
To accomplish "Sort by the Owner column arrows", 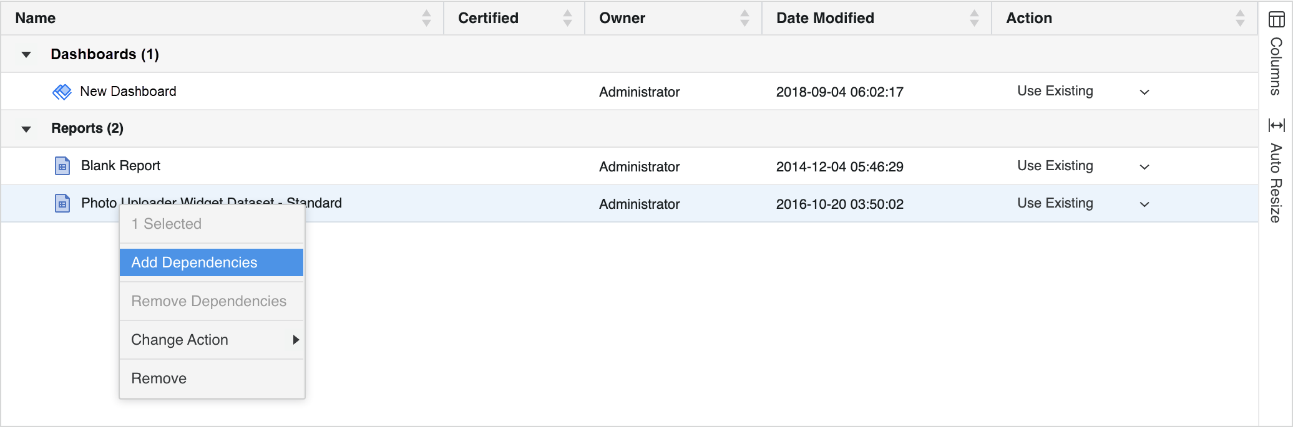I will tap(744, 18).
